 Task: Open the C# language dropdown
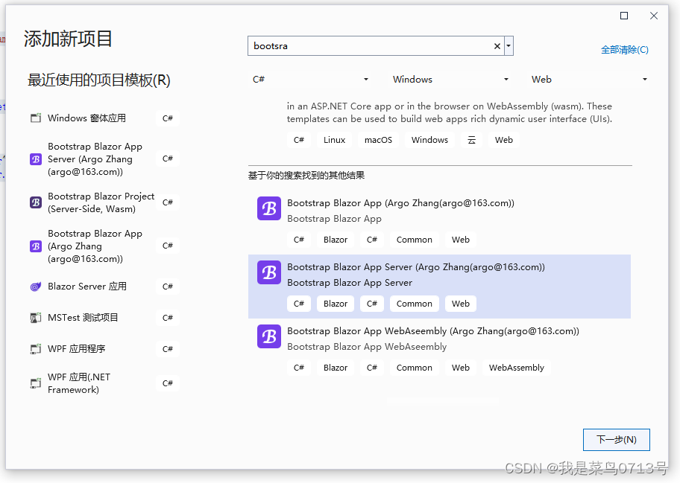pos(365,79)
